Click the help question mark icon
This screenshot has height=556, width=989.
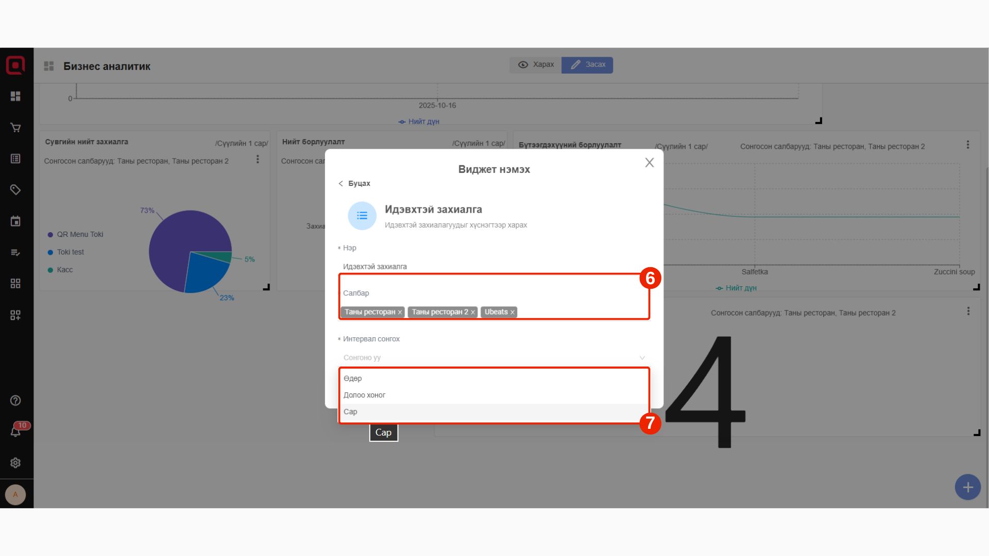pyautogui.click(x=15, y=401)
